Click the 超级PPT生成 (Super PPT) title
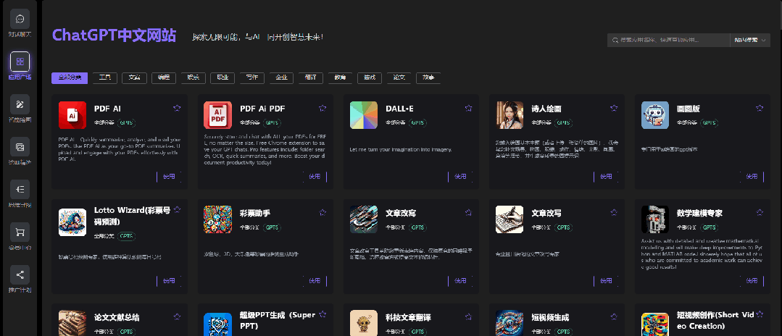Viewport: 782px width, 336px height. click(277, 320)
